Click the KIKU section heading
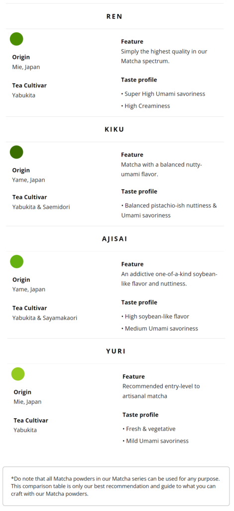The width and height of the screenshot is (234, 511). click(x=115, y=129)
